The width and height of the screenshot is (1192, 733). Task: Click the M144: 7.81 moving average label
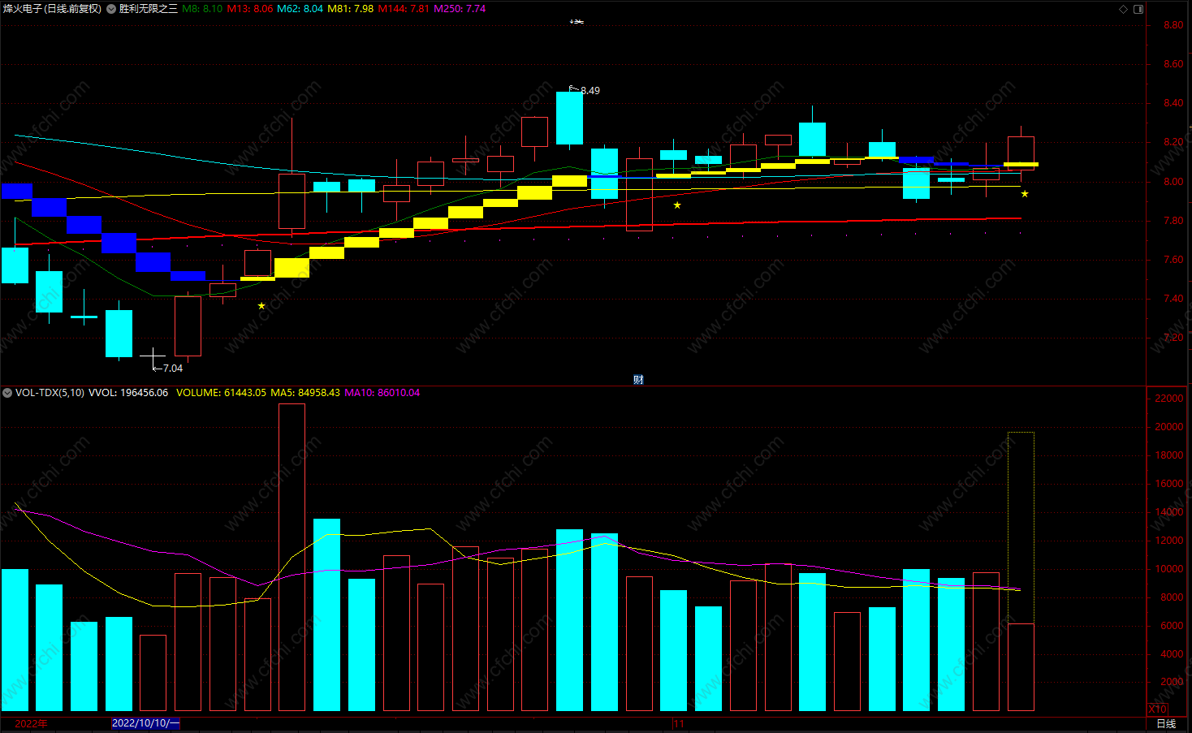[404, 9]
